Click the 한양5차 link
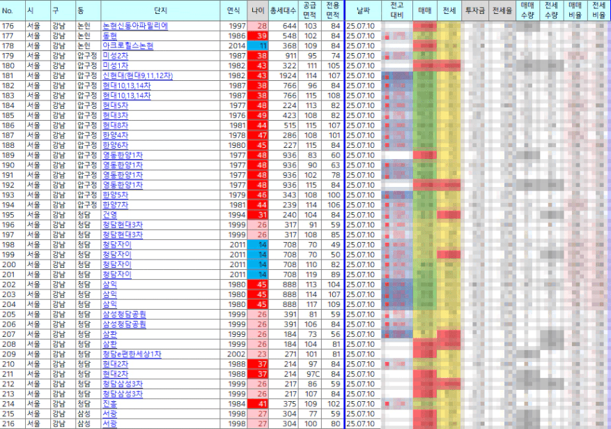 (116, 195)
